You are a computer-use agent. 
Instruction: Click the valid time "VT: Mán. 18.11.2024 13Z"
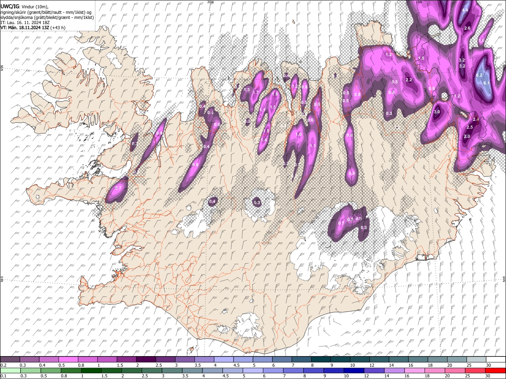click(x=25, y=28)
